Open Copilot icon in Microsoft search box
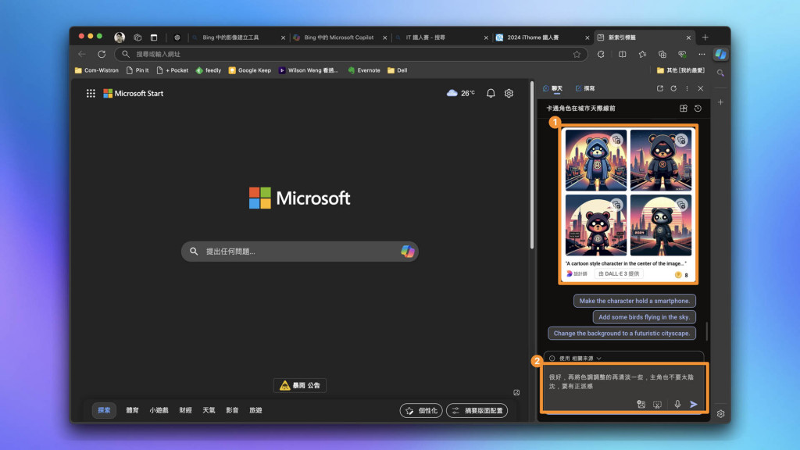Image resolution: width=800 pixels, height=450 pixels. click(x=407, y=251)
